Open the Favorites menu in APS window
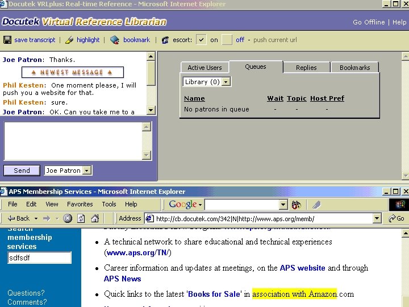 tap(80, 204)
